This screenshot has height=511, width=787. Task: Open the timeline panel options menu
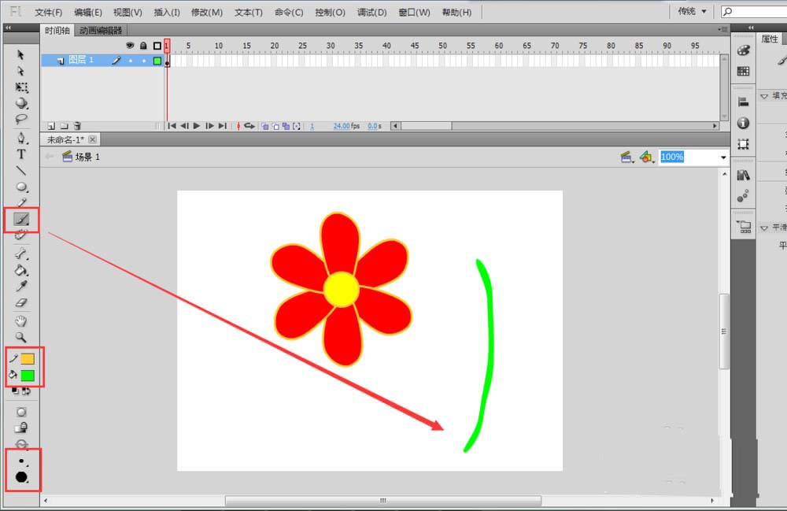tap(722, 30)
